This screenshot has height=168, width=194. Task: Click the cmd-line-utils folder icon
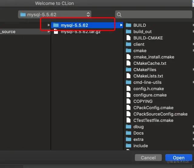pyautogui.click(x=129, y=82)
